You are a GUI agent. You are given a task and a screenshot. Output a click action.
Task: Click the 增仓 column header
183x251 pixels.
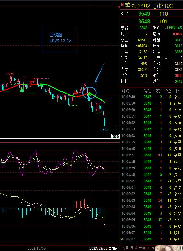pos(167,91)
